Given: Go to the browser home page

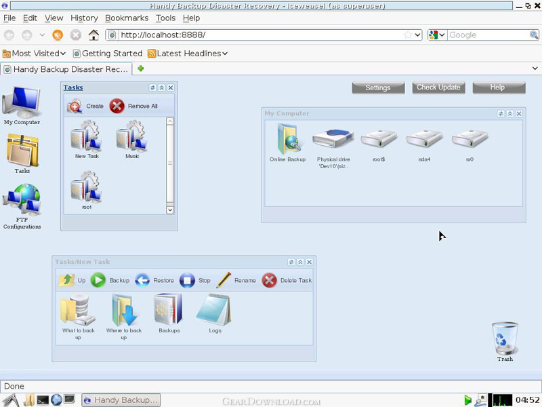Looking at the screenshot, I should tap(93, 35).
